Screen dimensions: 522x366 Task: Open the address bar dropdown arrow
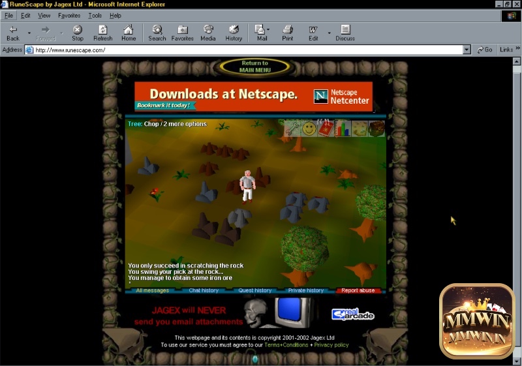[x=467, y=50]
